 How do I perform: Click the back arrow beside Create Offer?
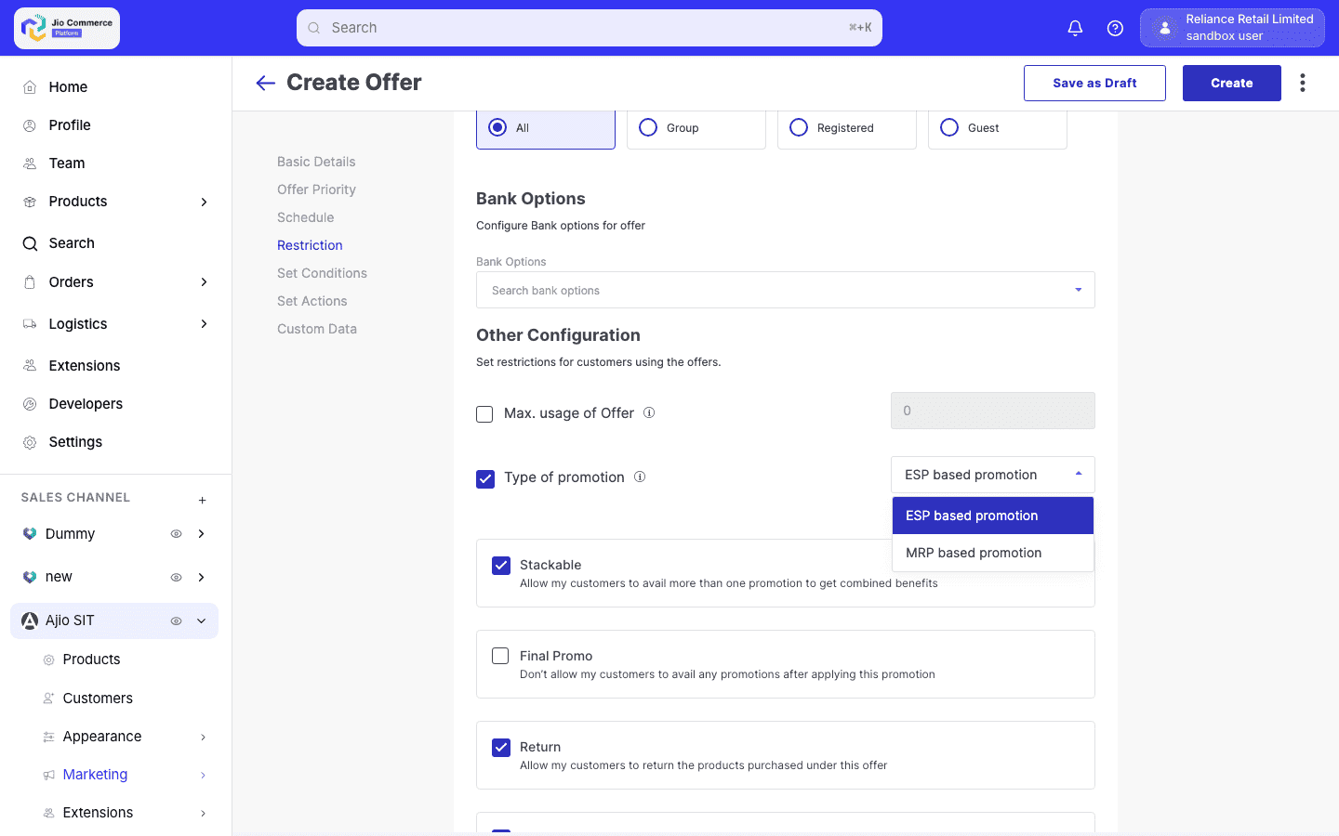[265, 83]
